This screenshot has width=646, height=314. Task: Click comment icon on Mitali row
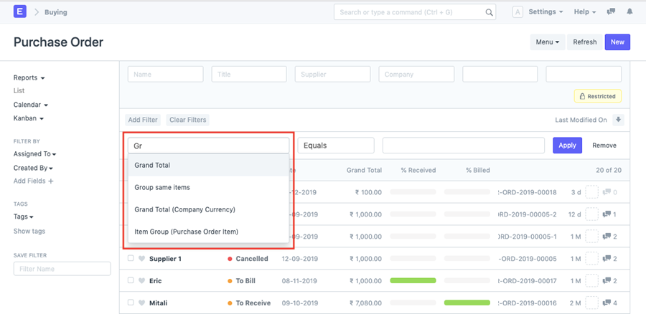(x=609, y=303)
